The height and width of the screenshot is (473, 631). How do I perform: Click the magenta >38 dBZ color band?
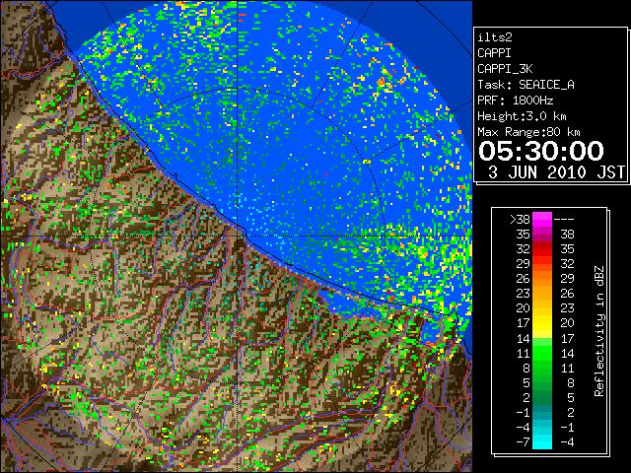point(542,219)
